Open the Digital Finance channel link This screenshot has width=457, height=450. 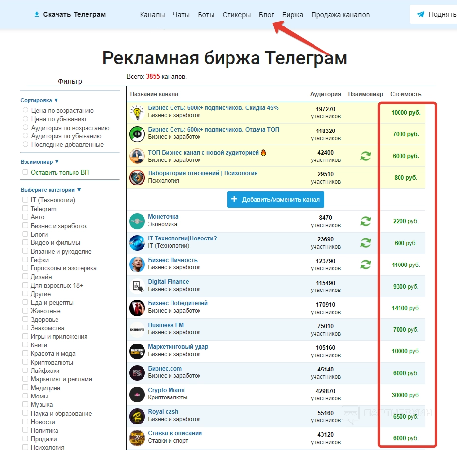(169, 282)
